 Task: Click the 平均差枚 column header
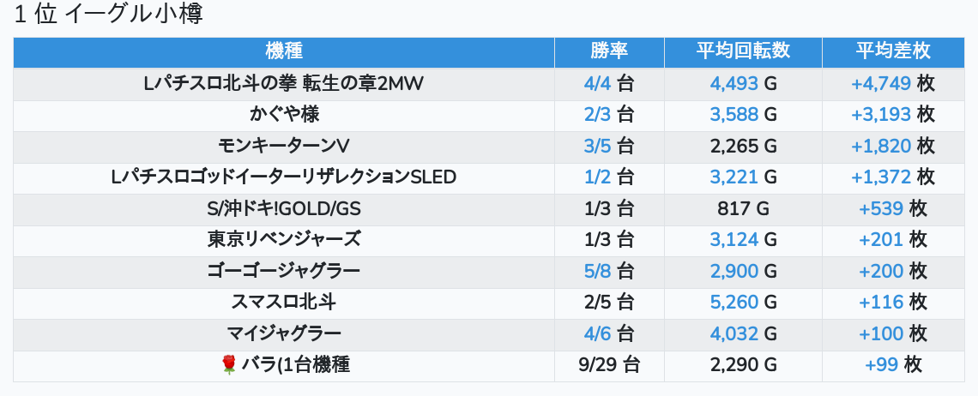click(x=892, y=51)
